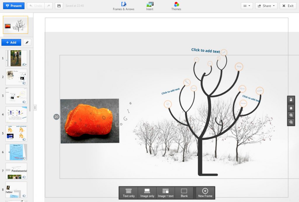Open Frames & Arrows menu
299x202 pixels.
pyautogui.click(x=124, y=6)
